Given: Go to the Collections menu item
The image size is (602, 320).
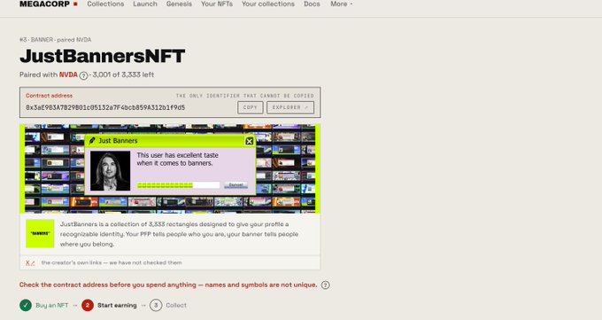Looking at the screenshot, I should pyautogui.click(x=105, y=4).
